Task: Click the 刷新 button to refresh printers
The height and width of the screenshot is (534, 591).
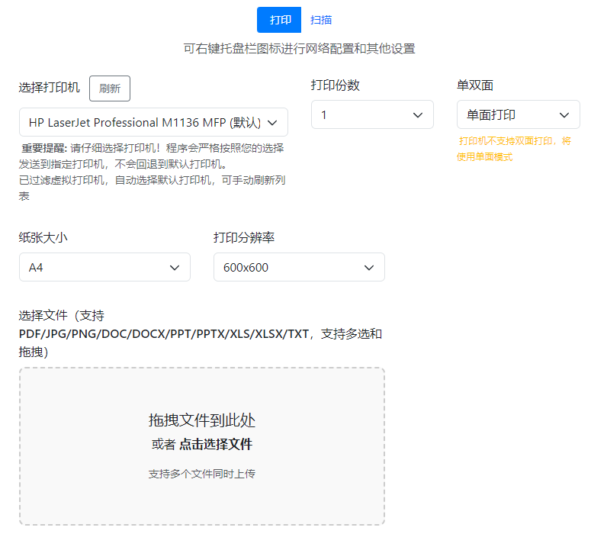Action: [x=110, y=88]
